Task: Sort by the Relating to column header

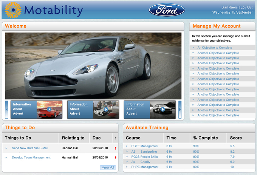Action: point(73,138)
